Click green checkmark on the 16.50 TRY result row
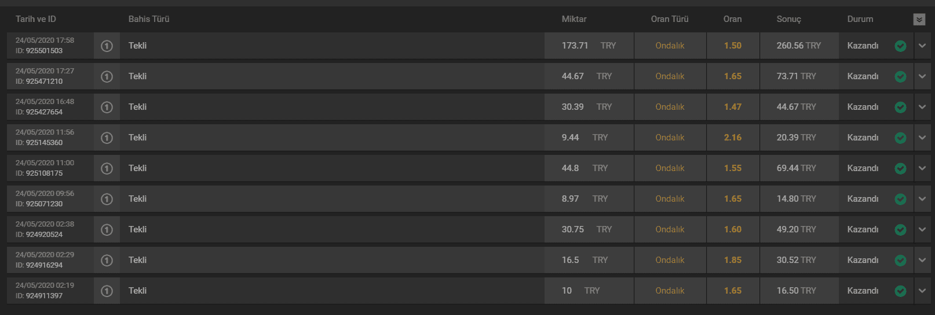This screenshot has width=935, height=315. point(900,291)
